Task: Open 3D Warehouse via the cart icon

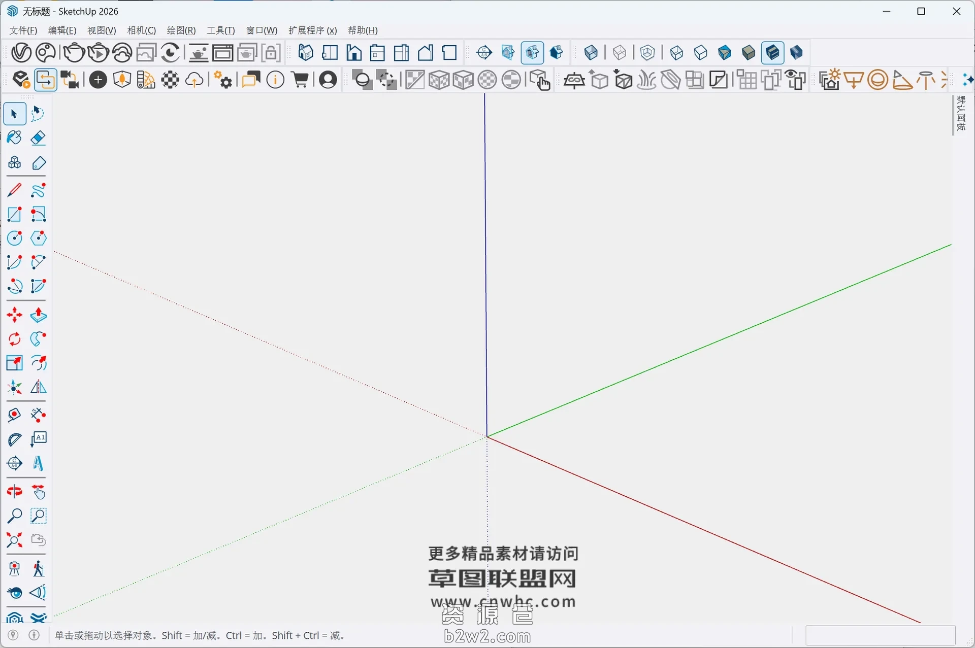Action: click(x=300, y=80)
